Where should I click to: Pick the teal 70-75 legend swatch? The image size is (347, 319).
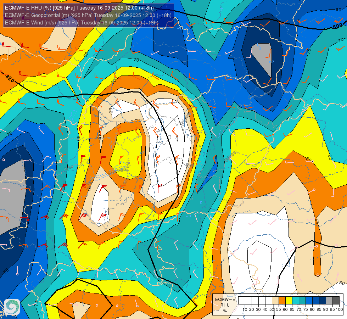click(302, 301)
